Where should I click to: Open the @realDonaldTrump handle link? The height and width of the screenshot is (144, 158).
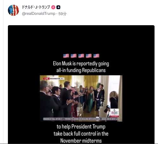point(39,14)
